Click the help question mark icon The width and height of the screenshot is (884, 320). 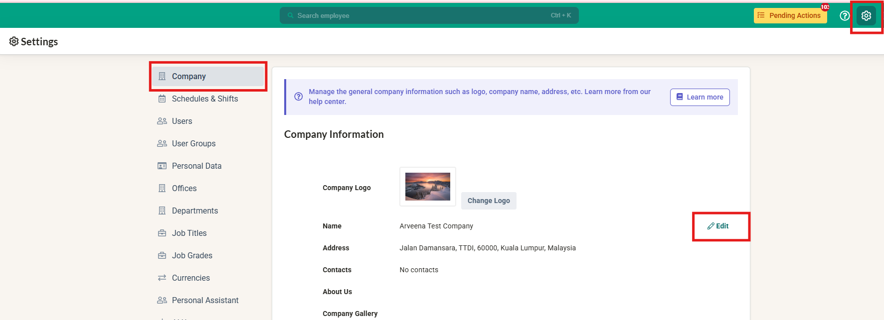tap(845, 16)
